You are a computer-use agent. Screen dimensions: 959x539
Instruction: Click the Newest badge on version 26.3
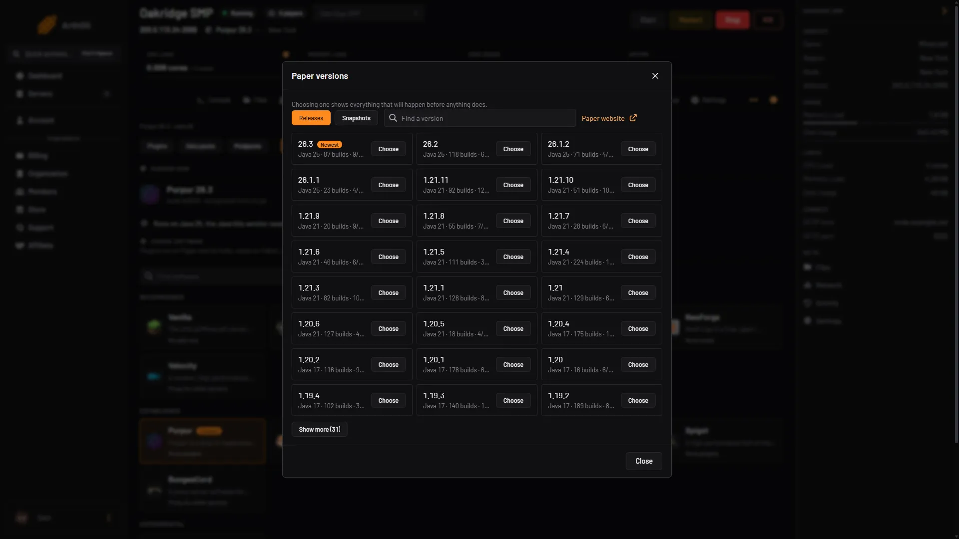(330, 145)
